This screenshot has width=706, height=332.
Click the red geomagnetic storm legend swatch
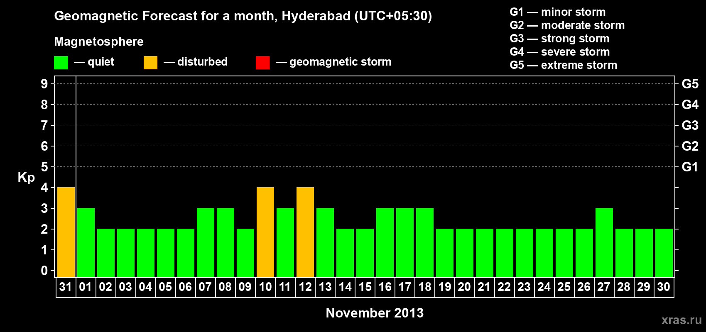(x=262, y=63)
